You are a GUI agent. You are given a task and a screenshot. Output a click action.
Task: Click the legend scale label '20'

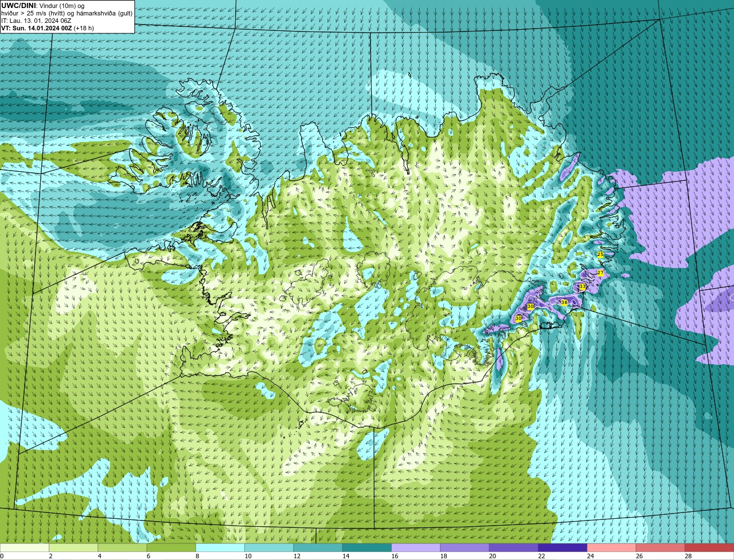[493, 556]
